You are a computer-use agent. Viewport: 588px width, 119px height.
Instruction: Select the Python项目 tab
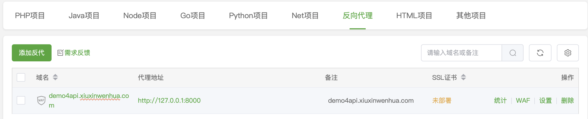(x=248, y=16)
